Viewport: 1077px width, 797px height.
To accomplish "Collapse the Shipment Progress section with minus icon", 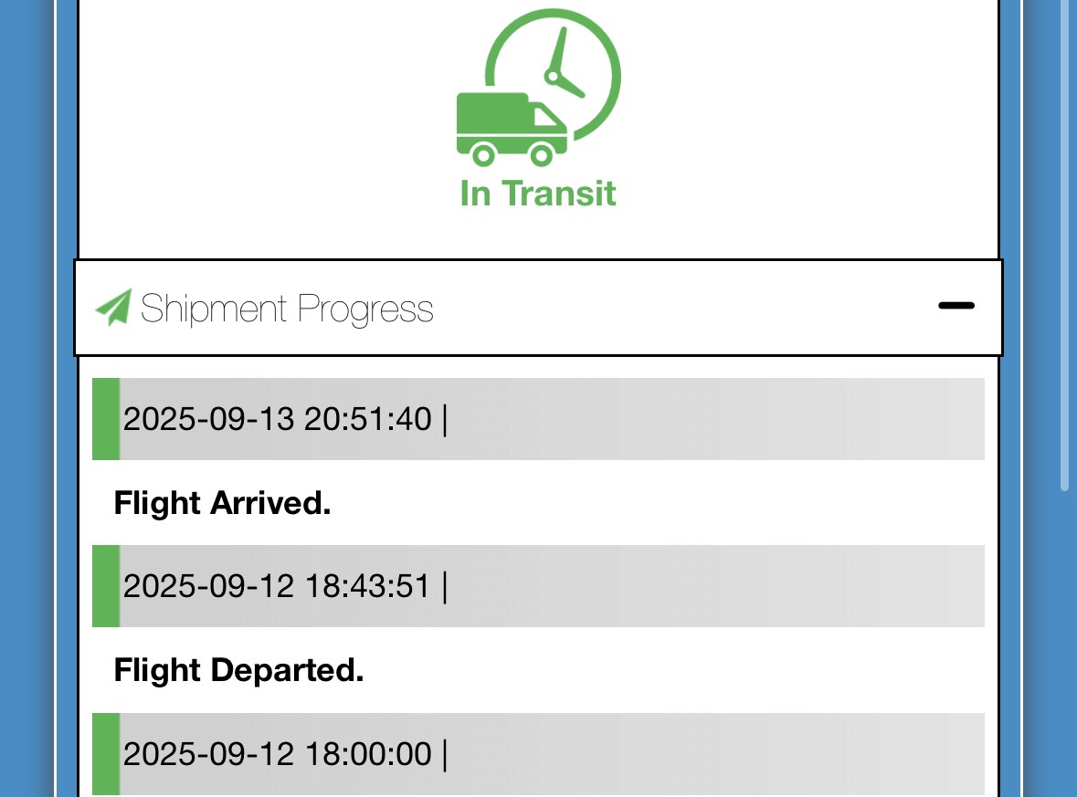I will tap(956, 306).
